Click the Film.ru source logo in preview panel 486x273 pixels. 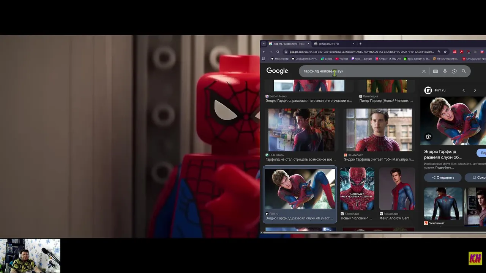tap(428, 90)
